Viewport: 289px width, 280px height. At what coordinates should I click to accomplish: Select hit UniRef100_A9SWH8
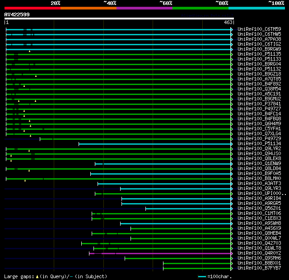(x=259, y=223)
